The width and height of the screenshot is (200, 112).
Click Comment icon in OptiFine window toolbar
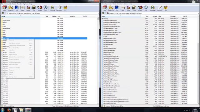coord(159,8)
